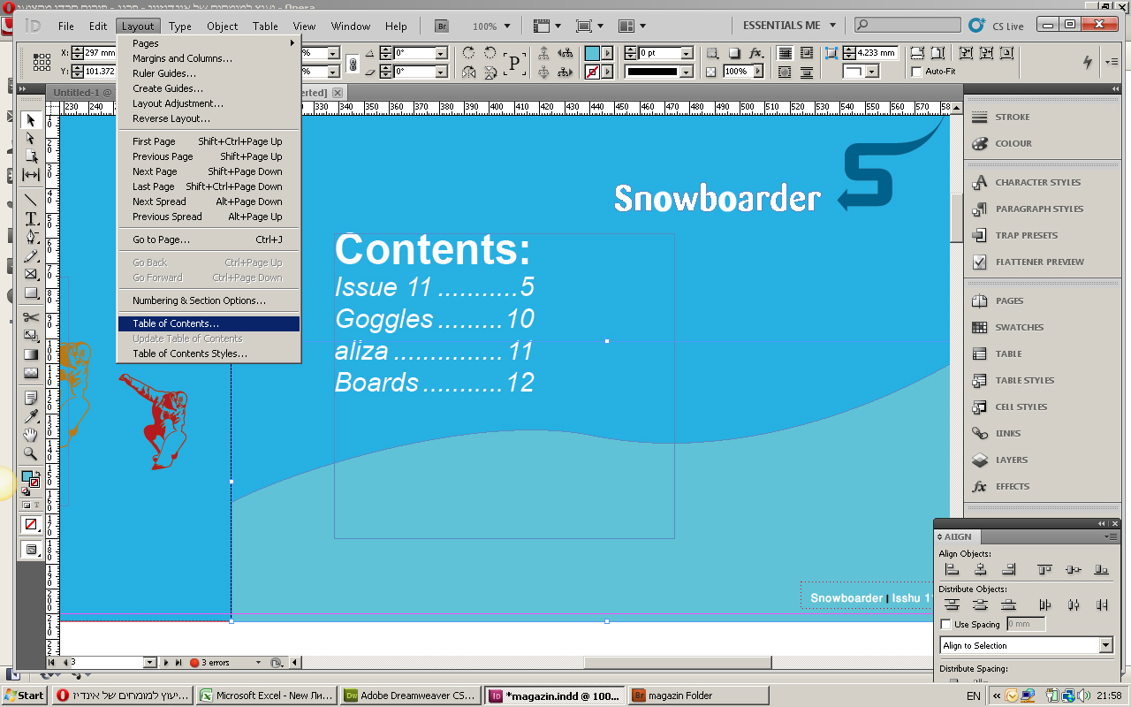Select the Scissors tool

[31, 317]
